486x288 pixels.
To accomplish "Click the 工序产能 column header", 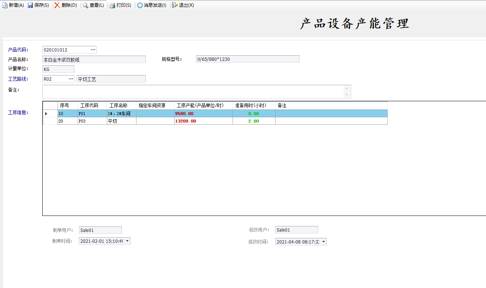I will point(203,106).
